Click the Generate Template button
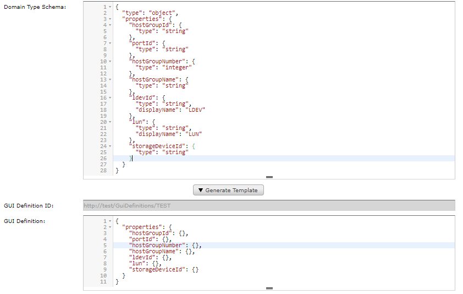 tap(228, 190)
